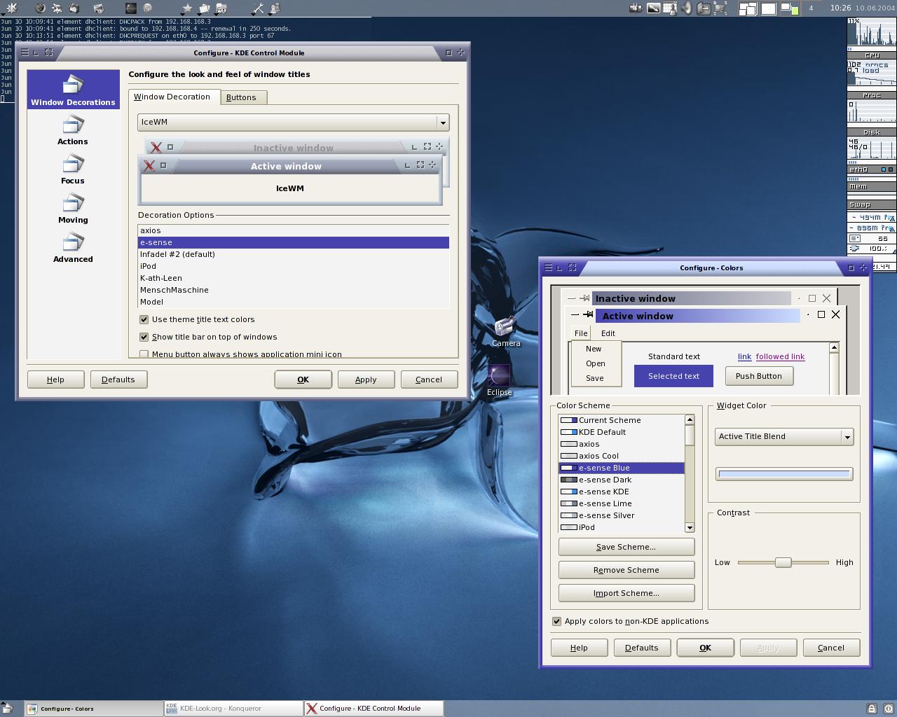Click the Push Button in the preview
Screen dimensions: 897x717
[759, 376]
